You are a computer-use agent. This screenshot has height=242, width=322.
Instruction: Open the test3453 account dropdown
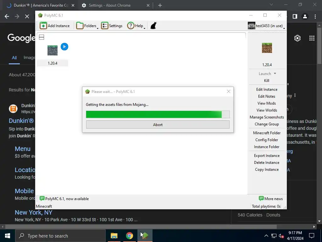[x=266, y=26]
